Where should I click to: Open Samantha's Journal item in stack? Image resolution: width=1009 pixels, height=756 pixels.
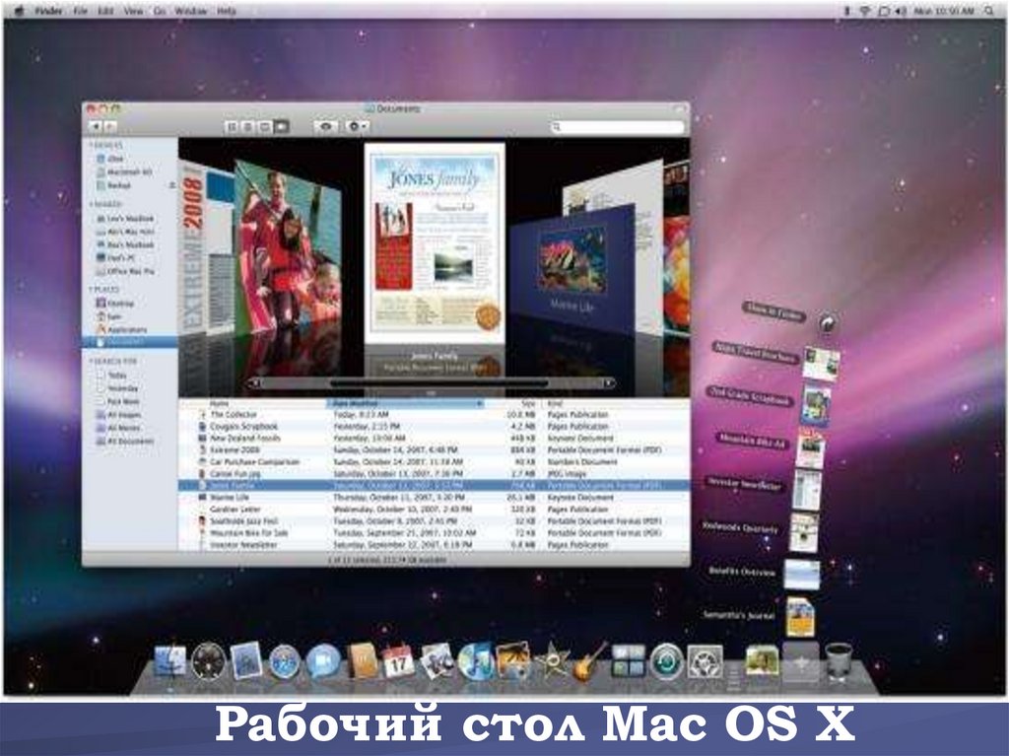(800, 617)
